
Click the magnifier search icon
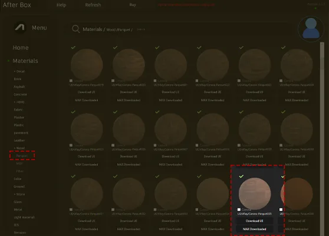[x=75, y=29]
